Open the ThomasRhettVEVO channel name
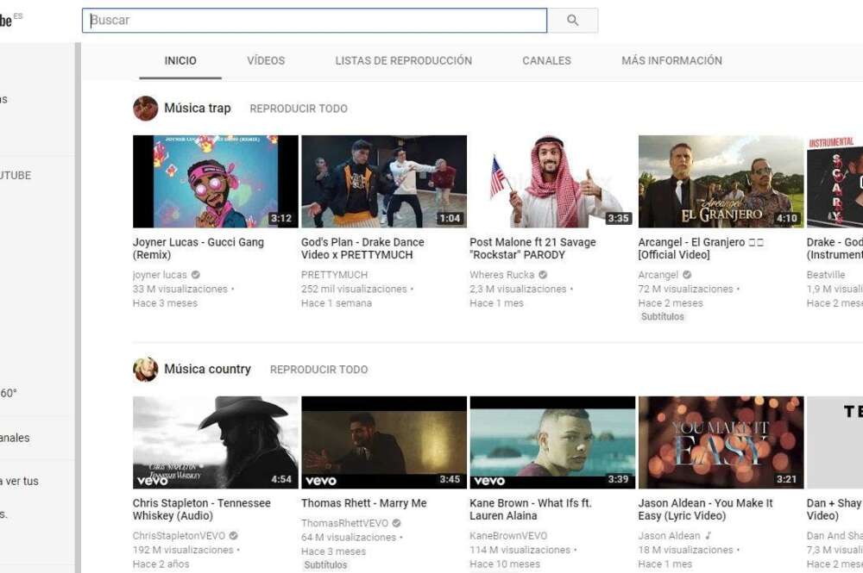 [x=344, y=523]
